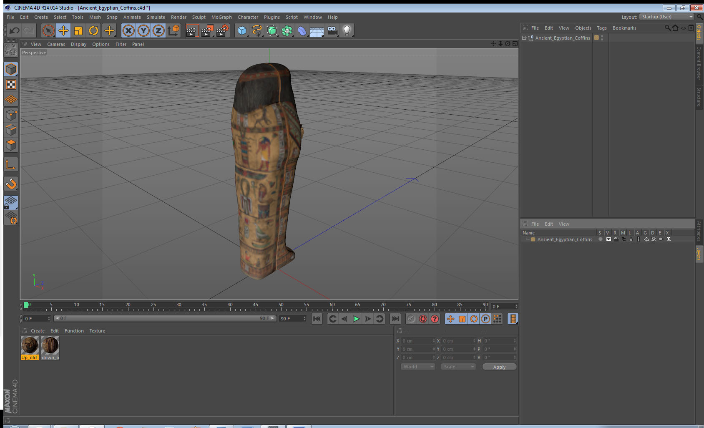Open Edit Render Settings
704x428 pixels.
point(223,30)
